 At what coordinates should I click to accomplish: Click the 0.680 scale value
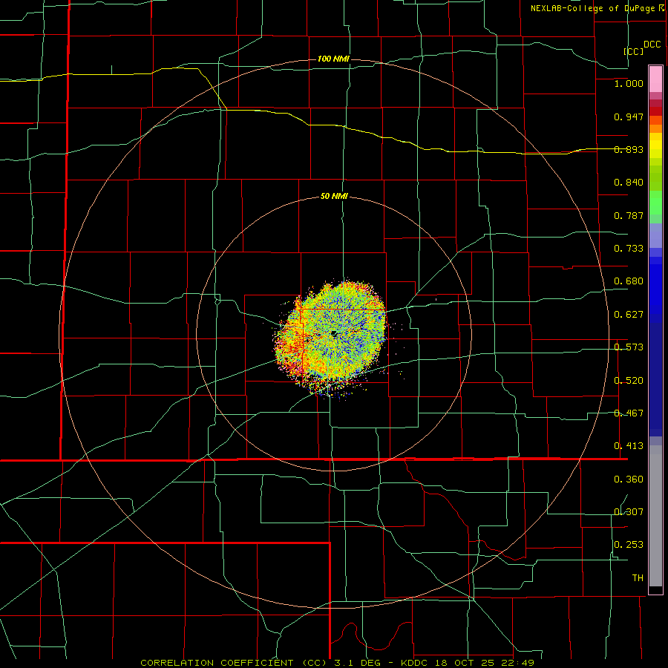coord(629,281)
